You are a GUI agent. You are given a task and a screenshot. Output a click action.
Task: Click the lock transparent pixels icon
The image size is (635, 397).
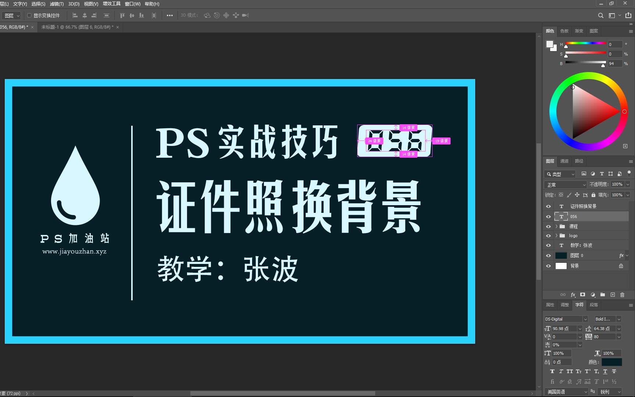tap(561, 195)
